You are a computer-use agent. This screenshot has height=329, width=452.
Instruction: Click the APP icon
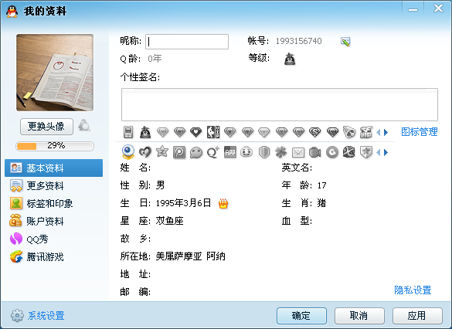(x=230, y=152)
